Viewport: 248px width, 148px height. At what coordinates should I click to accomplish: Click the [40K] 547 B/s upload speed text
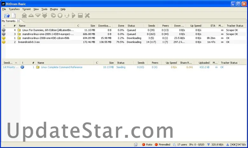(238, 145)
